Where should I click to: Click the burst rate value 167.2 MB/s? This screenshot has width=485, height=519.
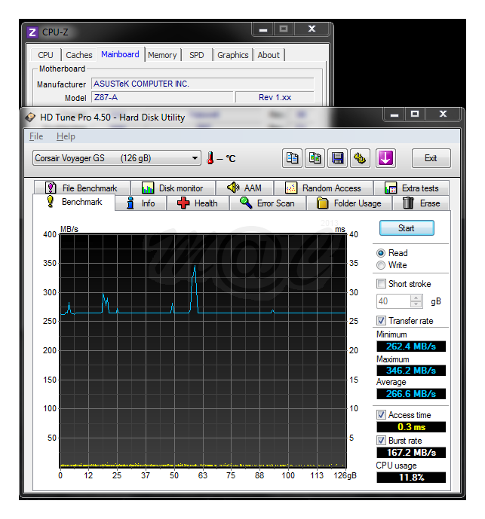coord(411,453)
